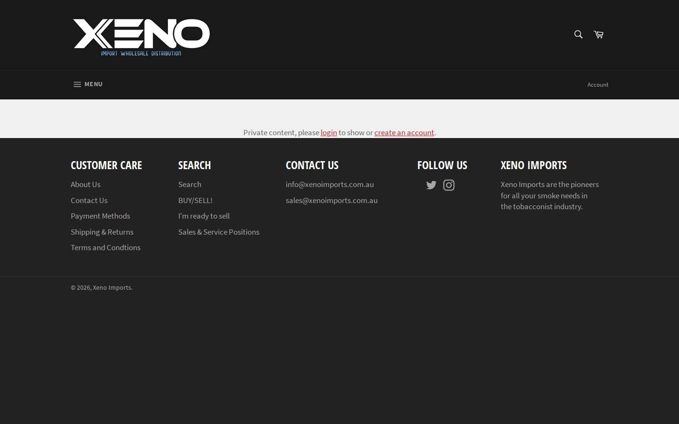The width and height of the screenshot is (679, 424).
Task: Expand the MENU hamburger button
Action: (88, 84)
